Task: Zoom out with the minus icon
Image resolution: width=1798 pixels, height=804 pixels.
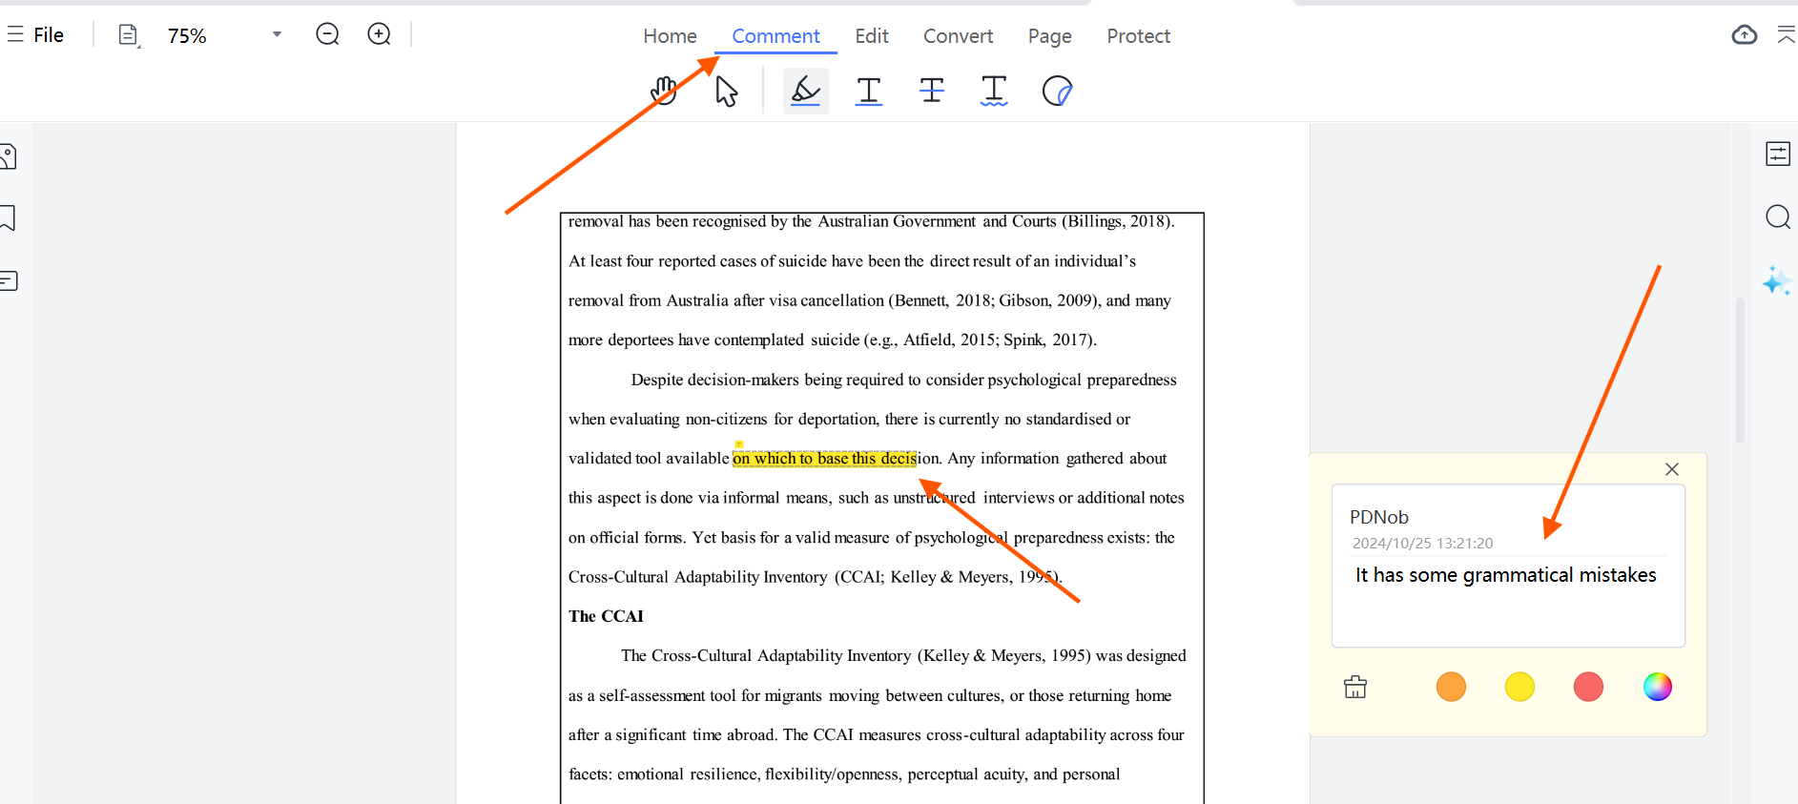Action: pyautogui.click(x=327, y=35)
